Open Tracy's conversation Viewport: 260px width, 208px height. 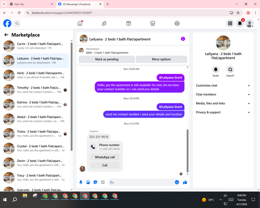coord(35,177)
